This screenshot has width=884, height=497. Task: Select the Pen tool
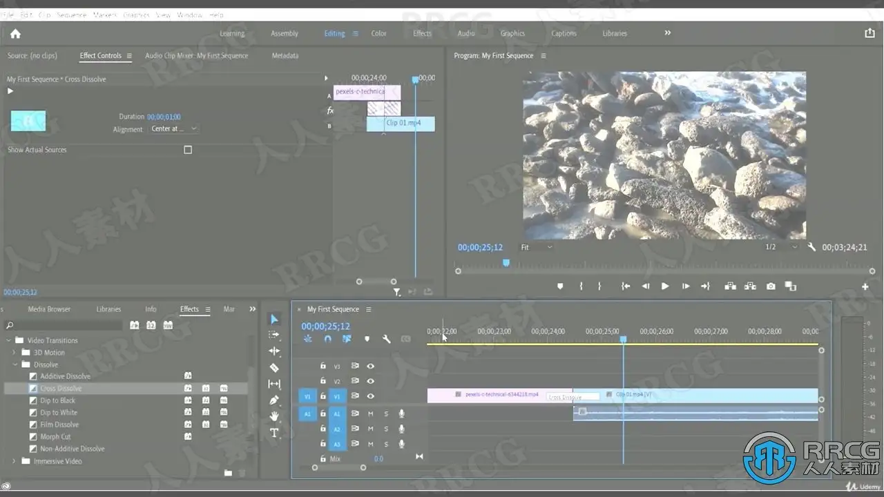(x=274, y=400)
